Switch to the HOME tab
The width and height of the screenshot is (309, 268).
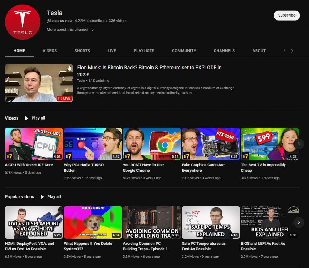click(19, 51)
